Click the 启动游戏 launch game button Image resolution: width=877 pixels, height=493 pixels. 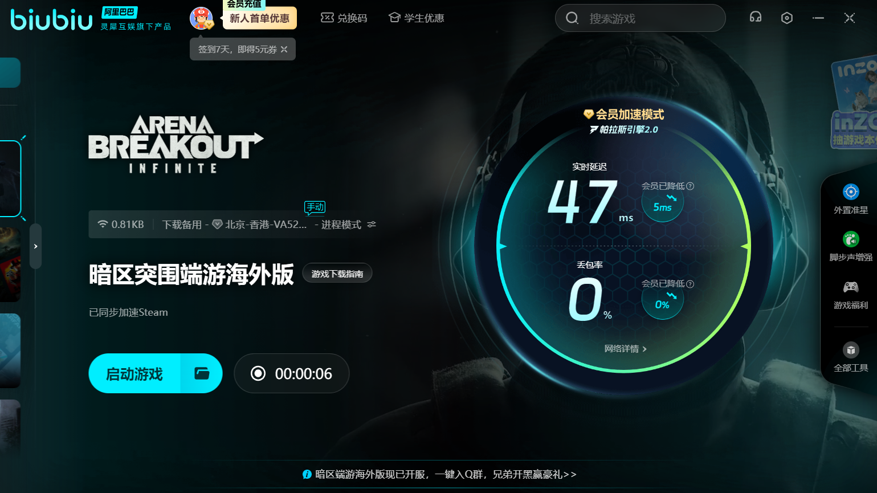134,374
